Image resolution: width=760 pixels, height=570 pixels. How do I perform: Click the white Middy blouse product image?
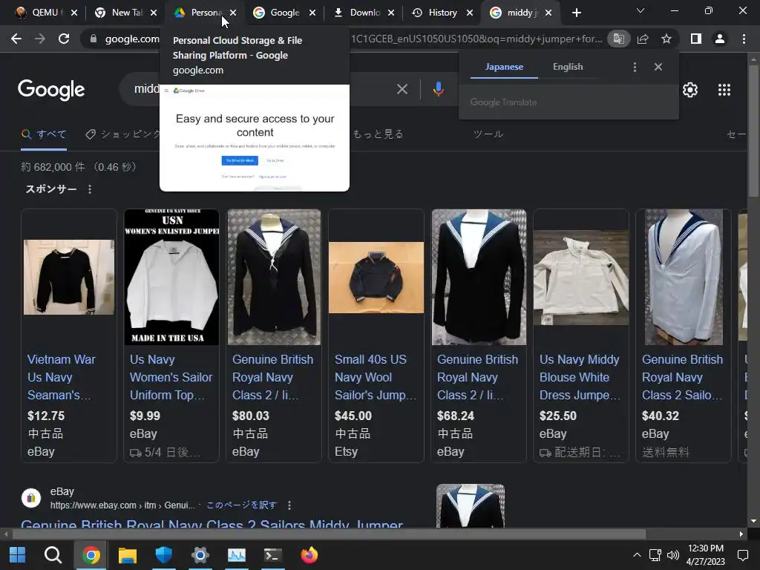pos(580,278)
